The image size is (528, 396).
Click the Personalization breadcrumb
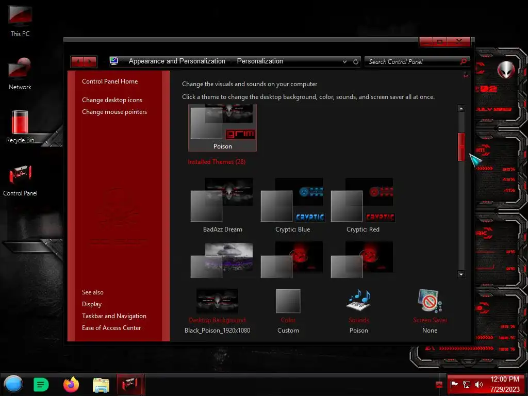[x=260, y=61]
